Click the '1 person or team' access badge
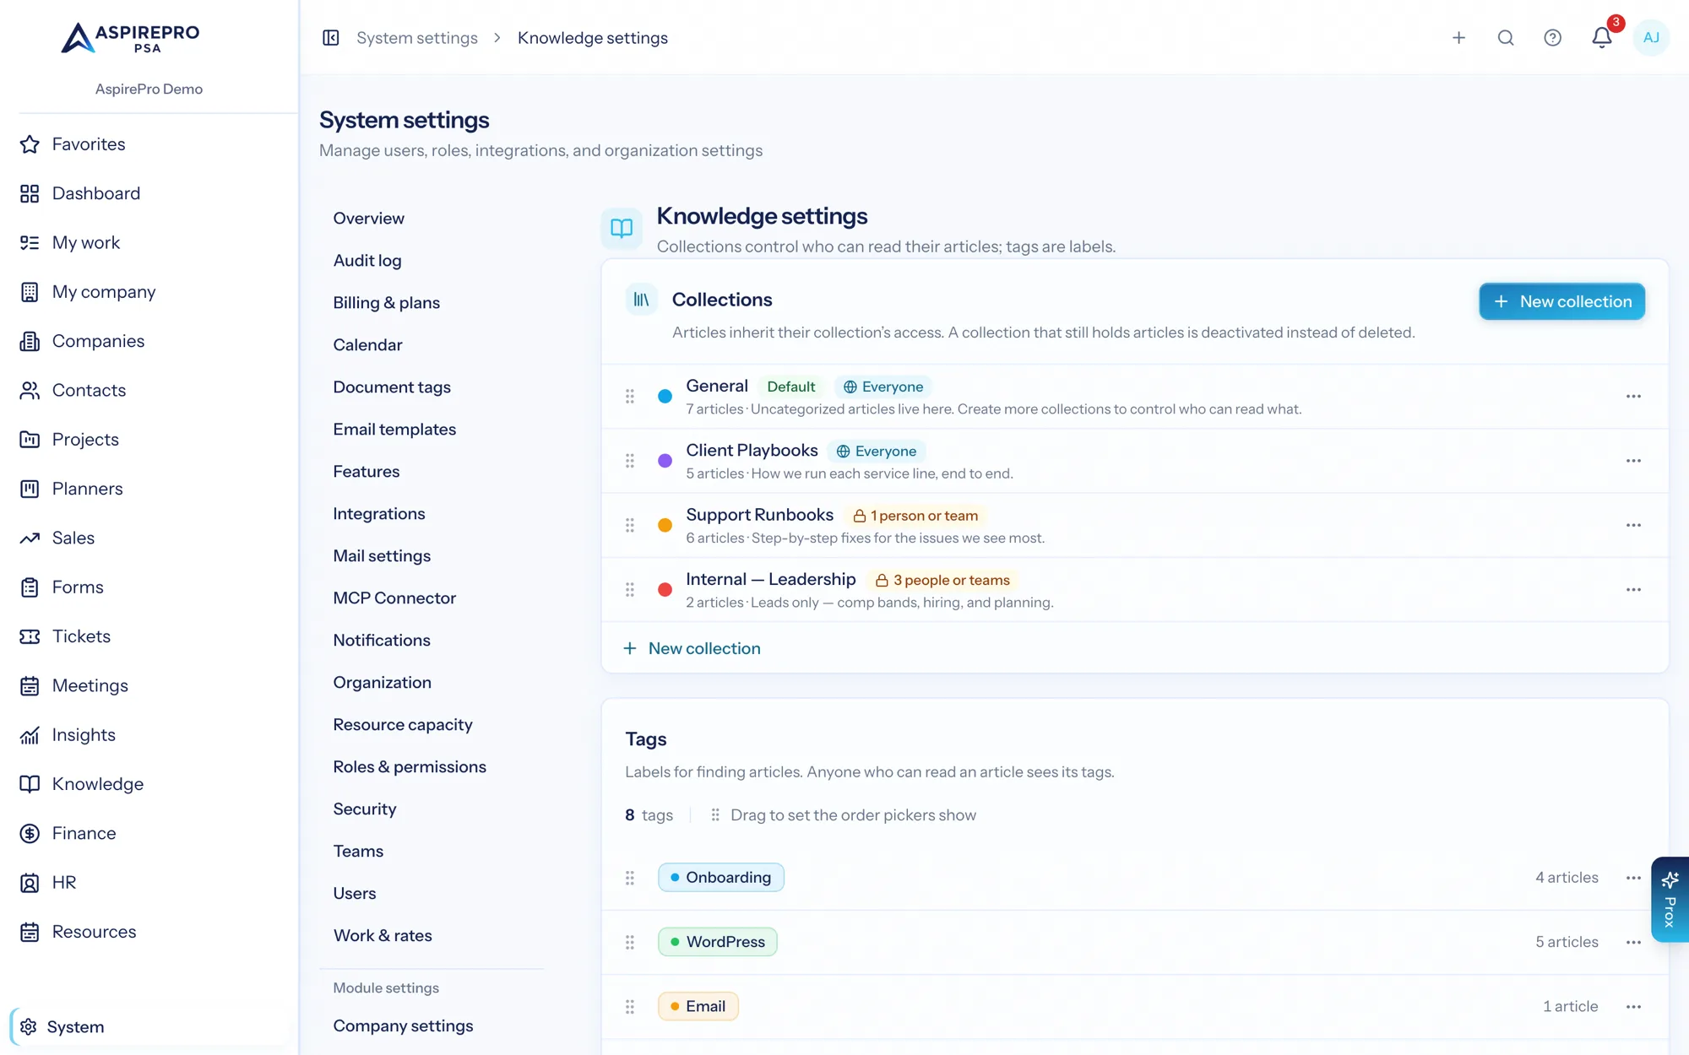1689x1055 pixels. pos(915,516)
